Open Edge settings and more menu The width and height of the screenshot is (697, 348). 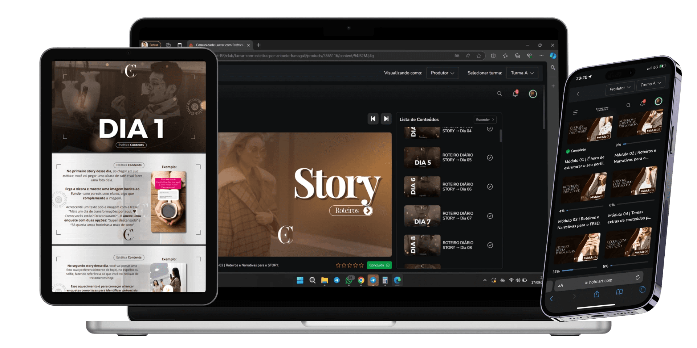point(541,56)
